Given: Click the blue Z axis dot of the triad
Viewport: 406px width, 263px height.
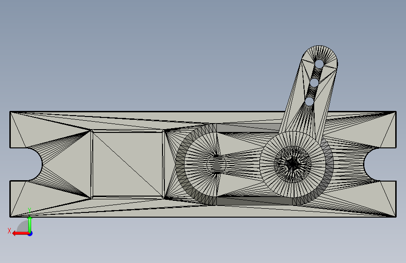Looking at the screenshot, I should point(30,234).
